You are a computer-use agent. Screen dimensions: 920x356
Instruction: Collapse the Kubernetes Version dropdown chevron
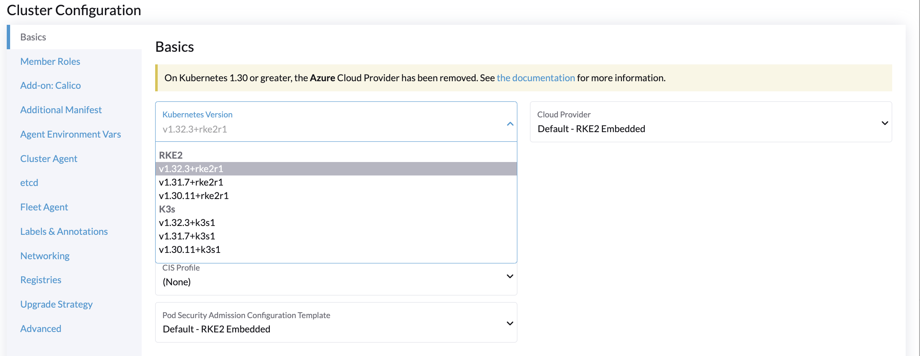[x=510, y=124]
